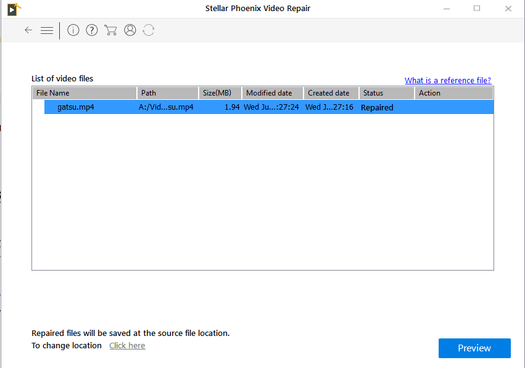Viewport: 525px width, 368px height.
Task: Sort by the Modified date column header
Action: tap(273, 93)
